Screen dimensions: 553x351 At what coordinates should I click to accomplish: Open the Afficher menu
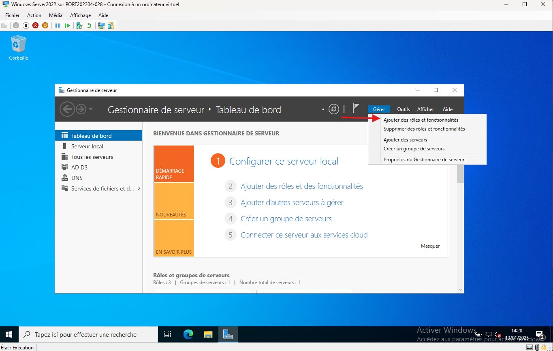click(426, 109)
